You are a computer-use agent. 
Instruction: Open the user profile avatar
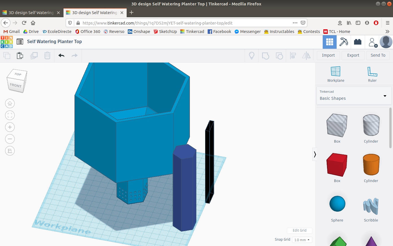click(386, 42)
